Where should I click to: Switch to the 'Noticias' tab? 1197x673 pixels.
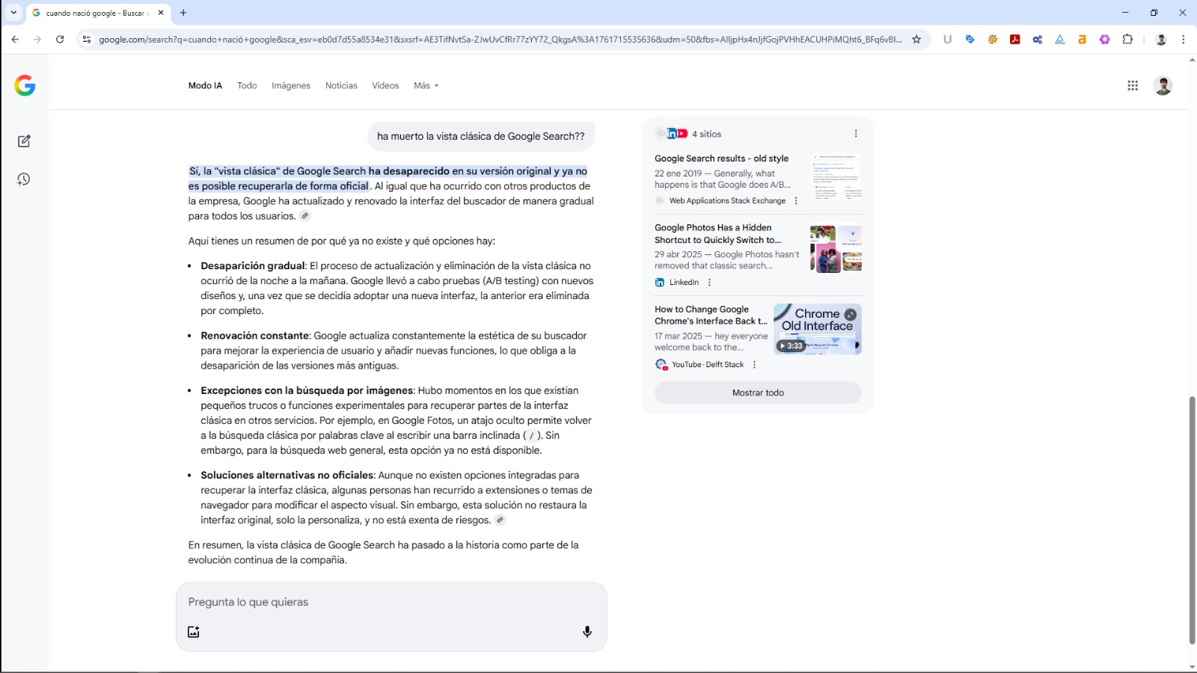click(x=341, y=86)
